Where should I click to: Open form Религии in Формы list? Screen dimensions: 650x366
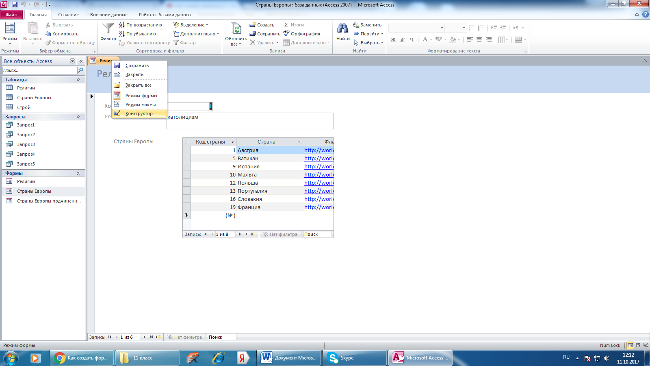26,181
